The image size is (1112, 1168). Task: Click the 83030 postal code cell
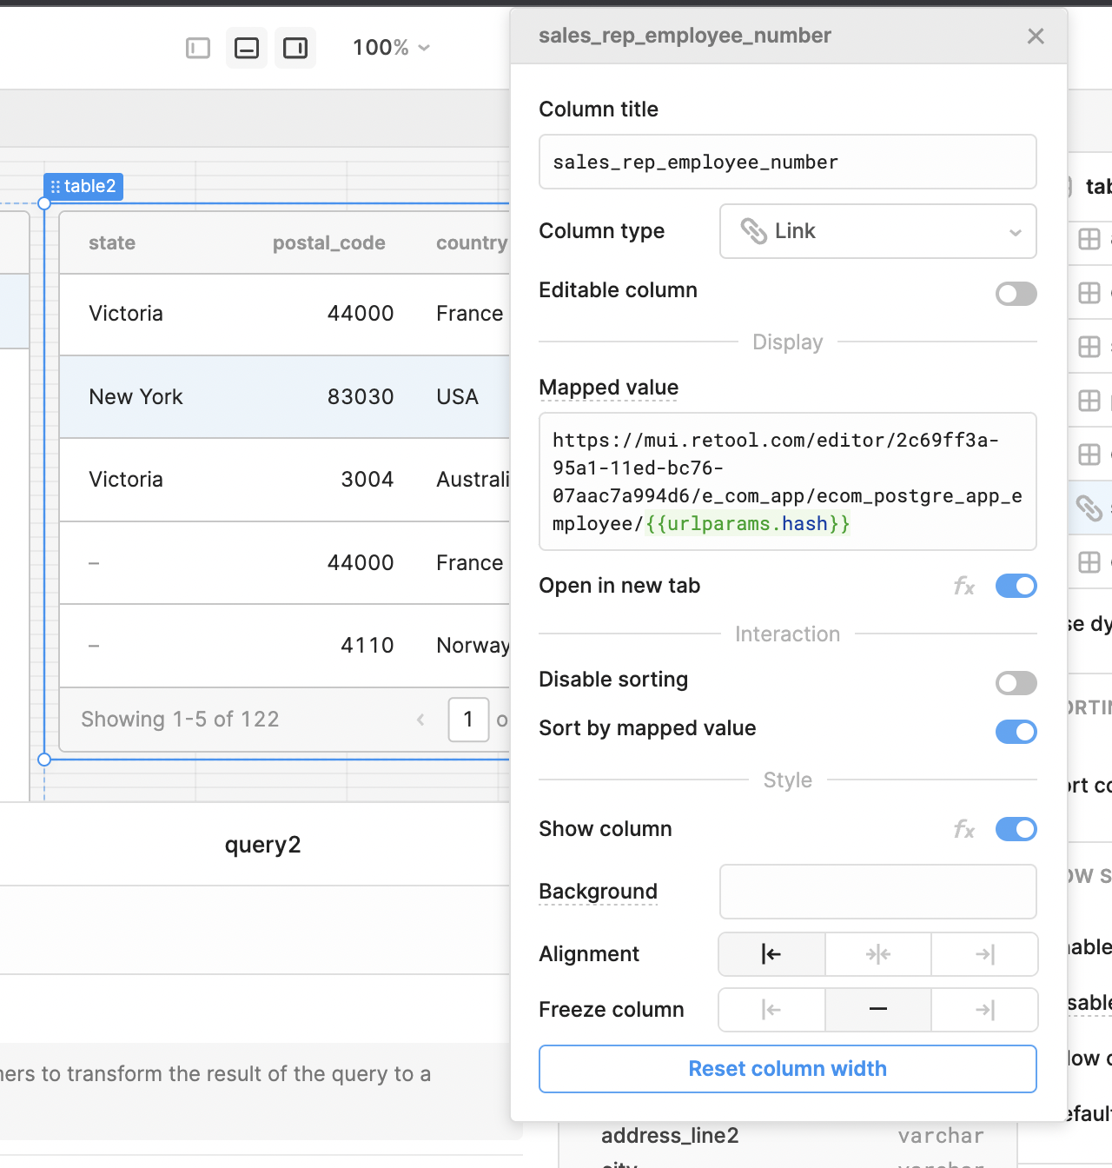(x=361, y=397)
